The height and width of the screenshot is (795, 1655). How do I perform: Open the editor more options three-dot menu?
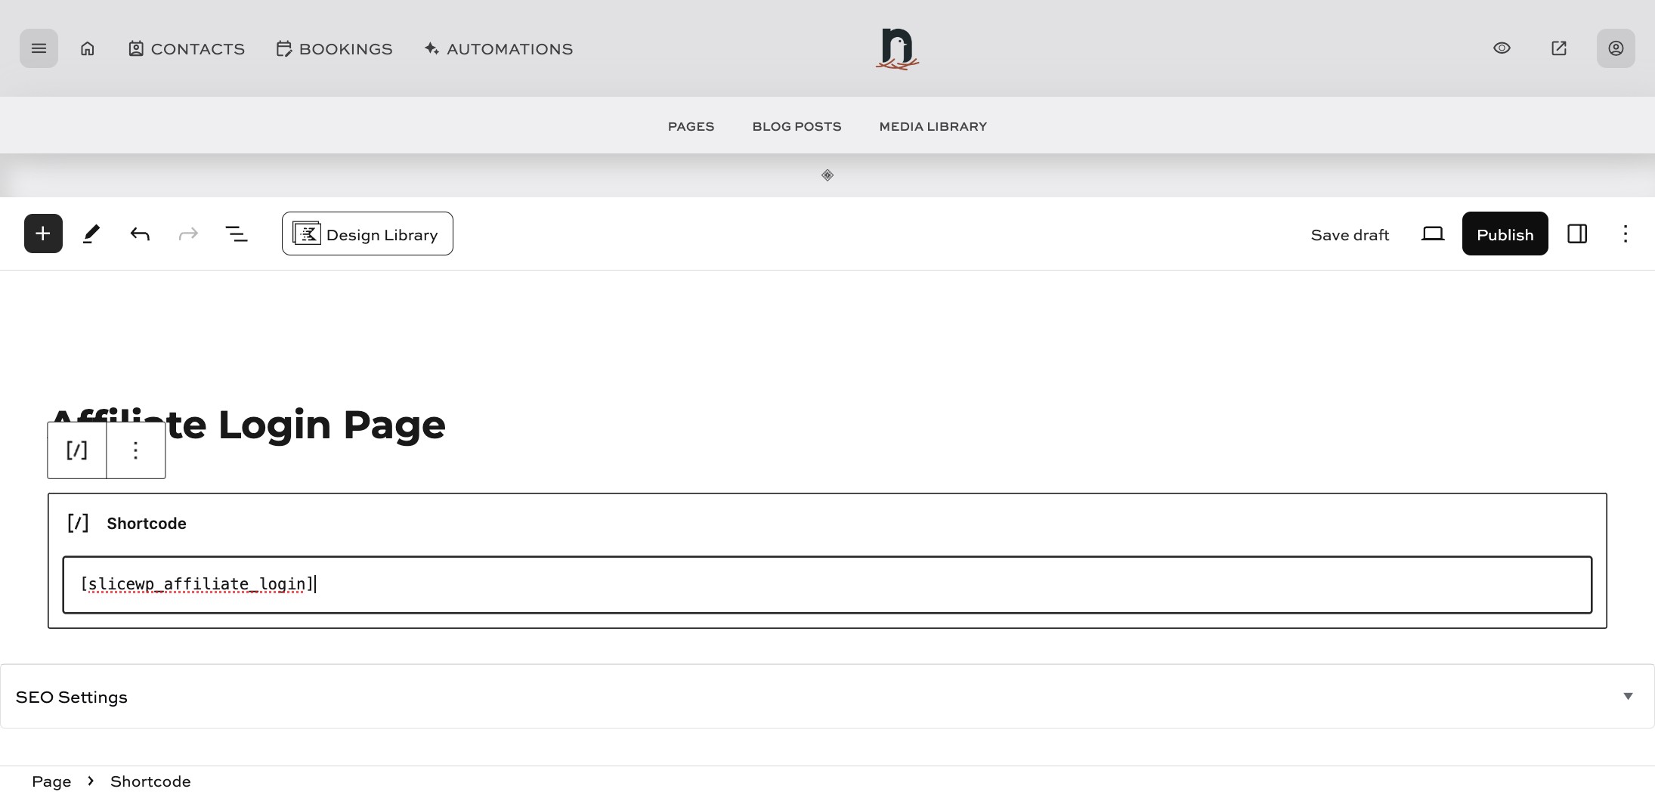[x=1625, y=234]
